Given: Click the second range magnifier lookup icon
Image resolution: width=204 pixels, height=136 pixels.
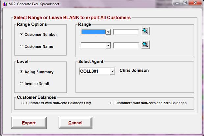Looking at the screenshot, I should pos(145,45).
